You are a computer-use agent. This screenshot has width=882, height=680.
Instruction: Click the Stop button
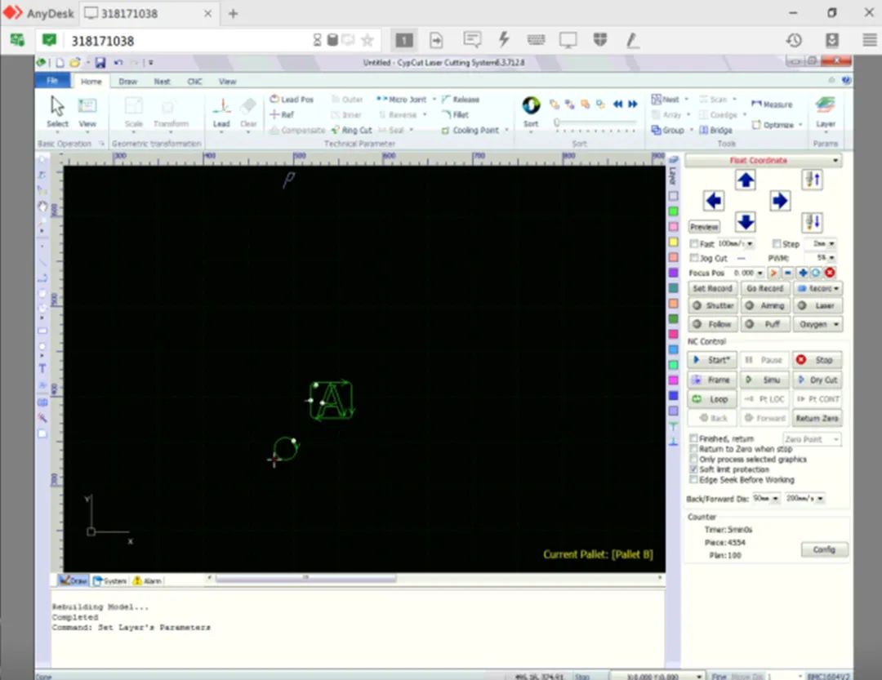pos(817,360)
